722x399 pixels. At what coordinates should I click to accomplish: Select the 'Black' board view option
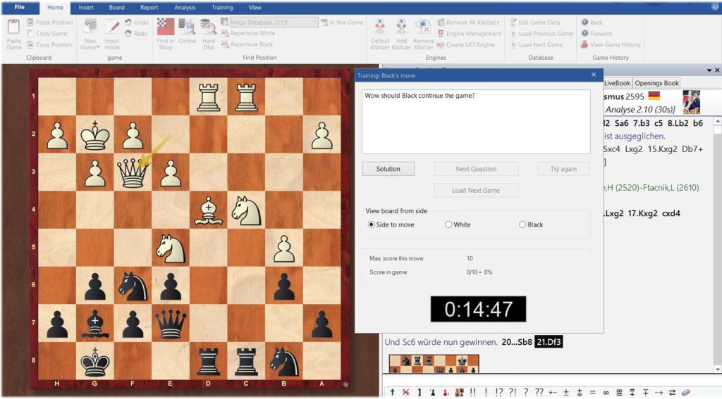point(522,224)
